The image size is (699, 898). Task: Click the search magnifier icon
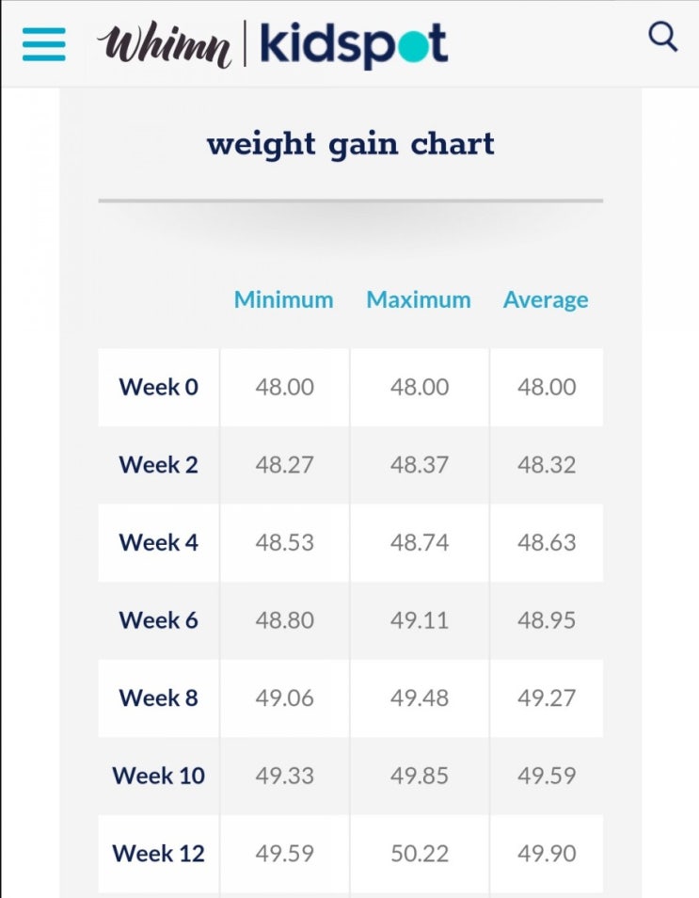click(x=663, y=38)
